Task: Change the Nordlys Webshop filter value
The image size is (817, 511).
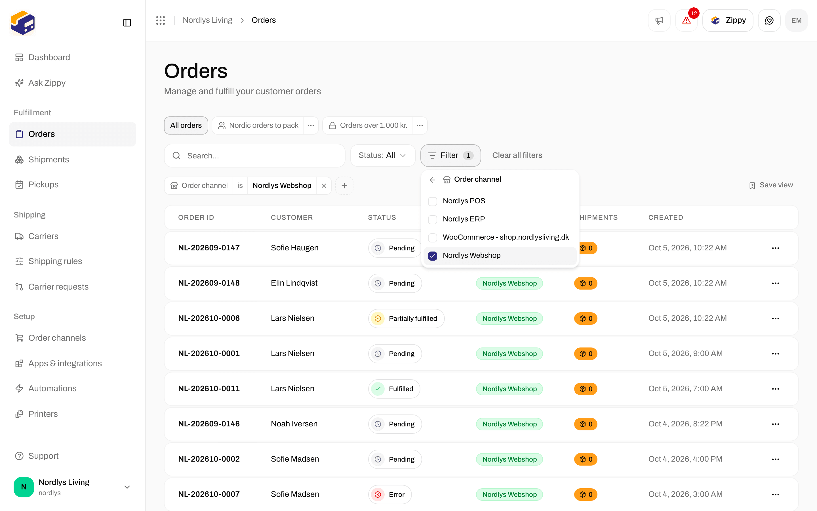Action: (282, 186)
